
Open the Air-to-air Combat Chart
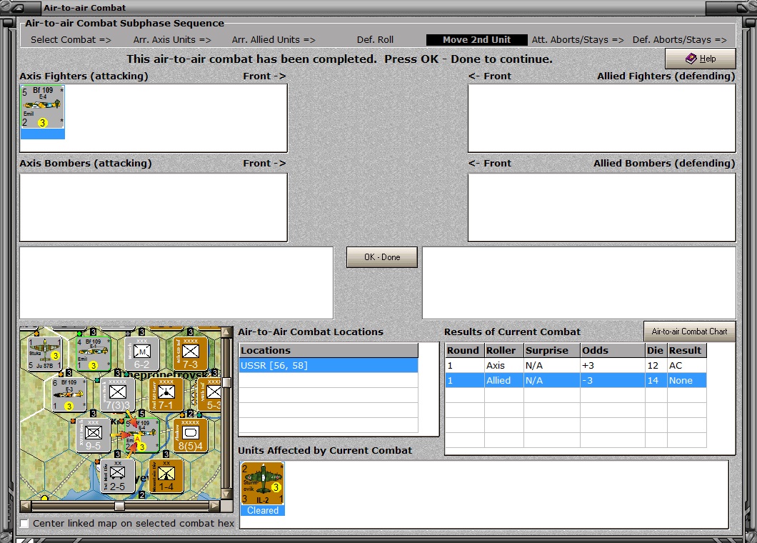pyautogui.click(x=689, y=332)
